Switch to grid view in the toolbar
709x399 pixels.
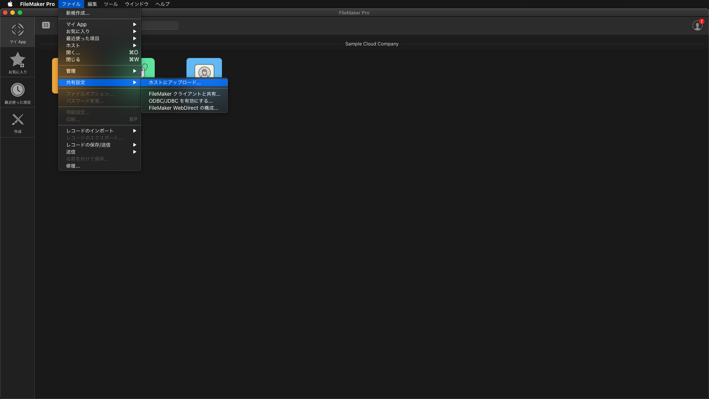tap(46, 25)
